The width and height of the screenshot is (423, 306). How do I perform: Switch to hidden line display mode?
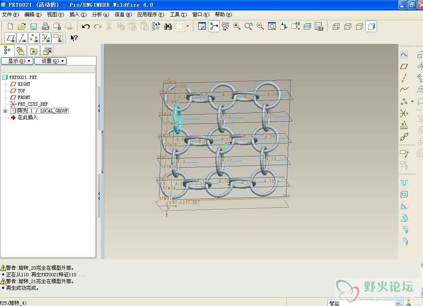(348, 26)
